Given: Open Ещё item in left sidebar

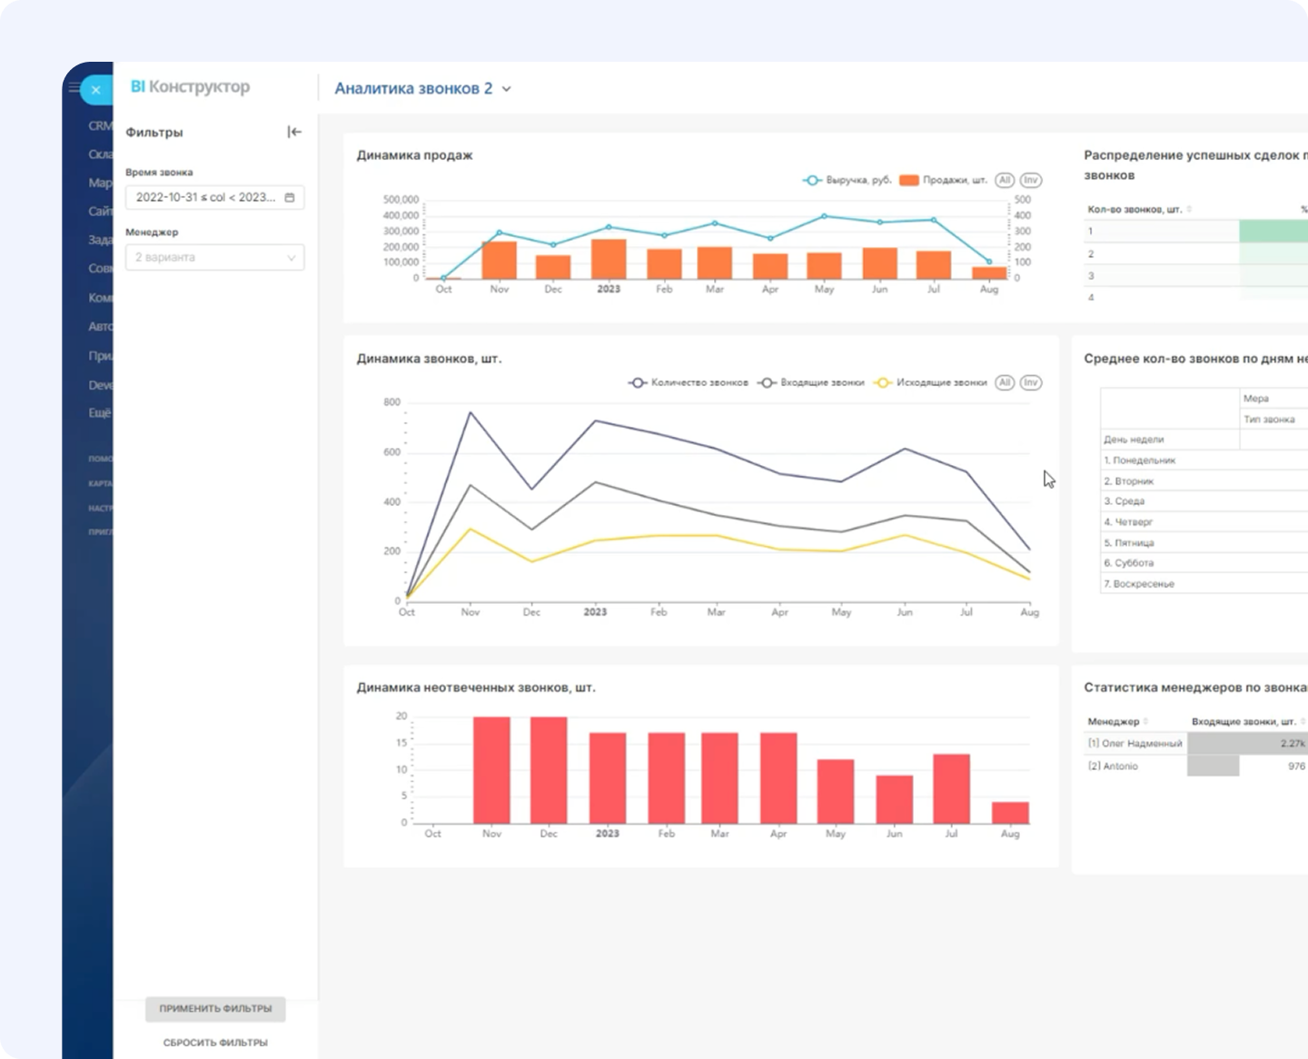Looking at the screenshot, I should click(x=100, y=413).
